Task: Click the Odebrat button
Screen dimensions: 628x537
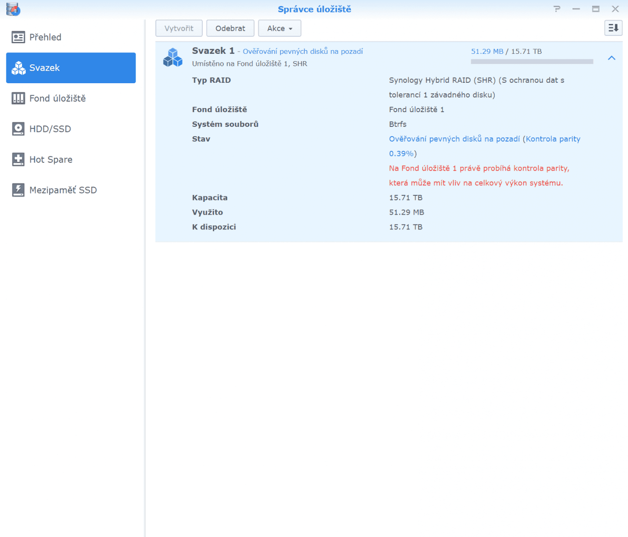Action: 230,28
